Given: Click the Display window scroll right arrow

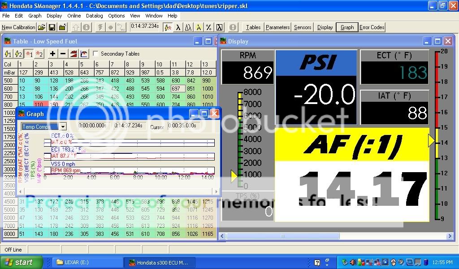Looking at the screenshot, I should coord(450,236).
